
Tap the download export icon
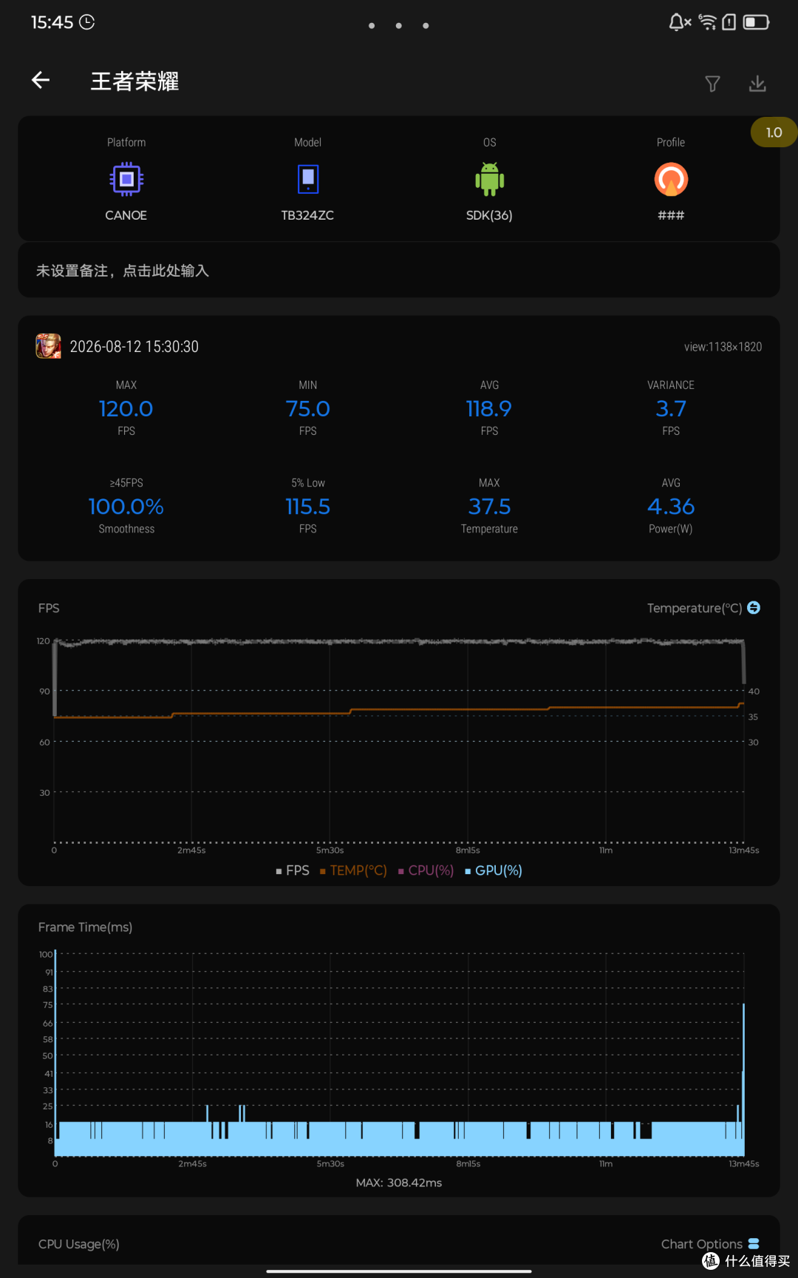pyautogui.click(x=757, y=84)
